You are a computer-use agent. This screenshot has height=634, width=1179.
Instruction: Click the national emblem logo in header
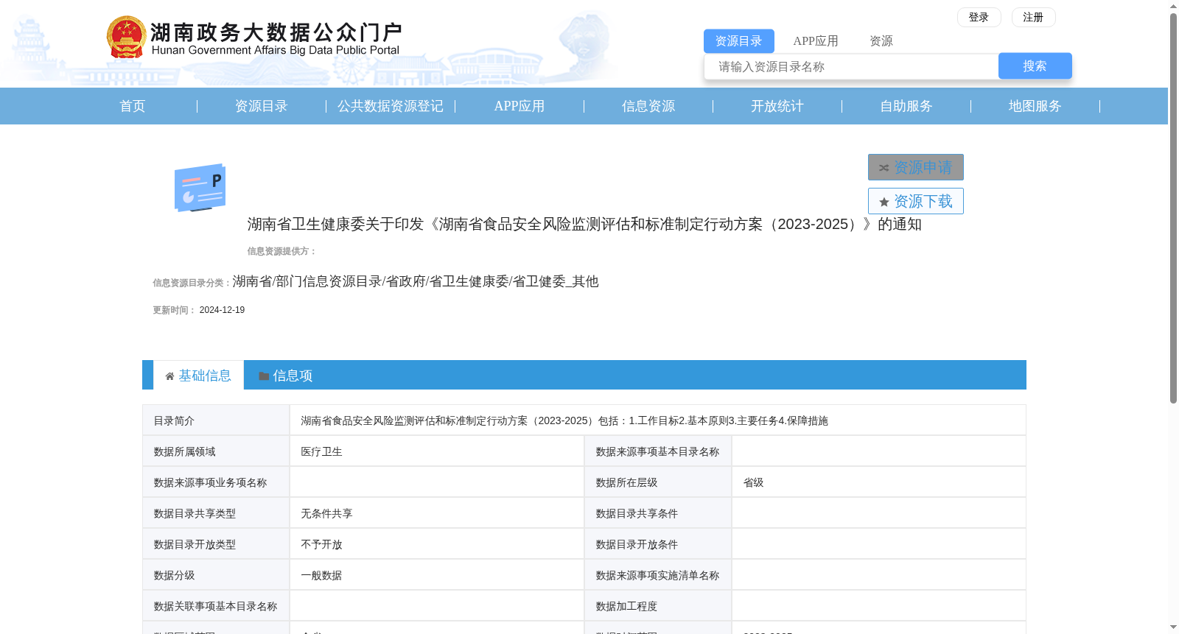pyautogui.click(x=127, y=38)
